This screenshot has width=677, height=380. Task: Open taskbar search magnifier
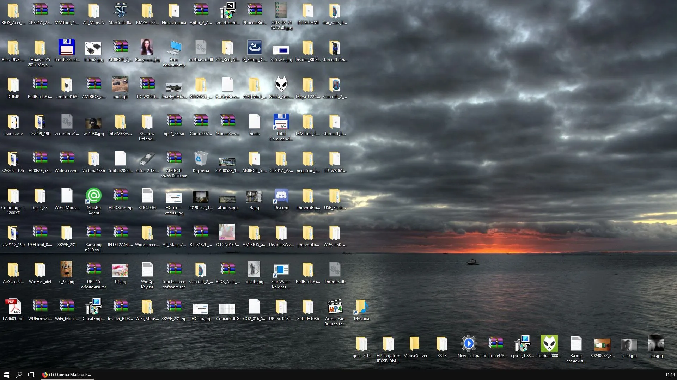[x=19, y=374]
